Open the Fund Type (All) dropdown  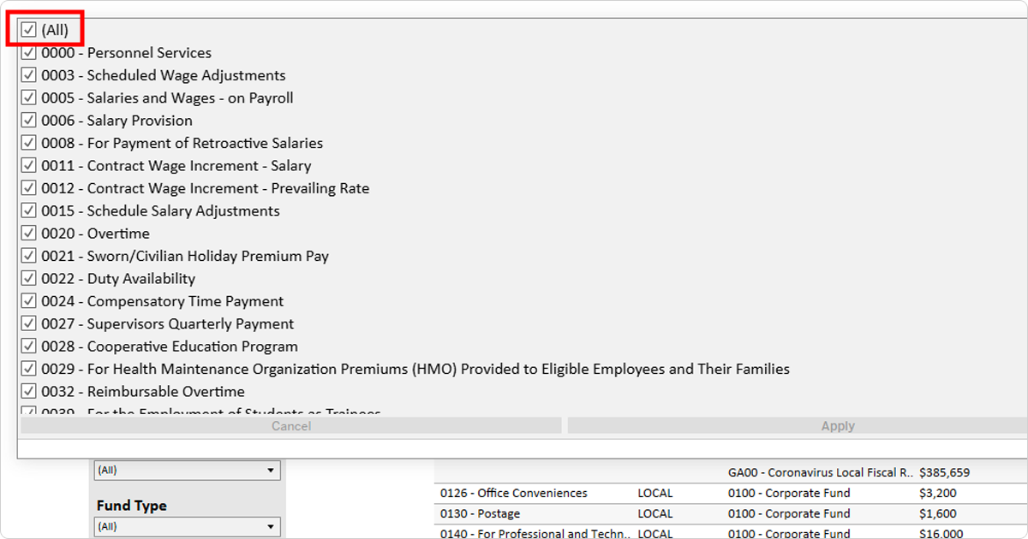(x=187, y=527)
